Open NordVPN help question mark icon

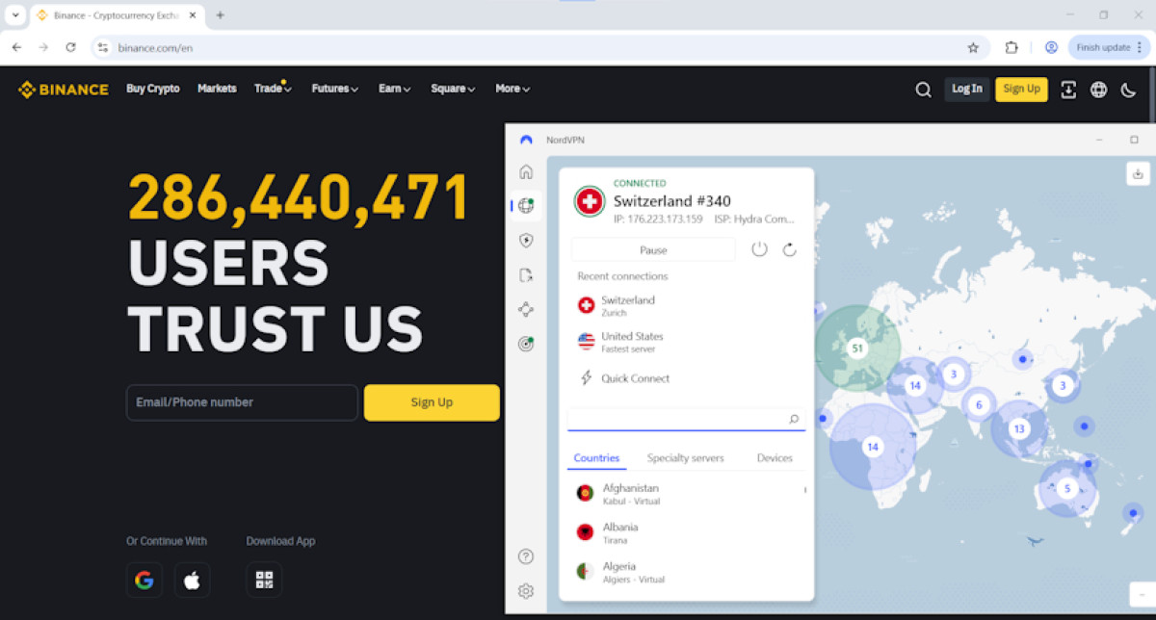[x=526, y=556]
